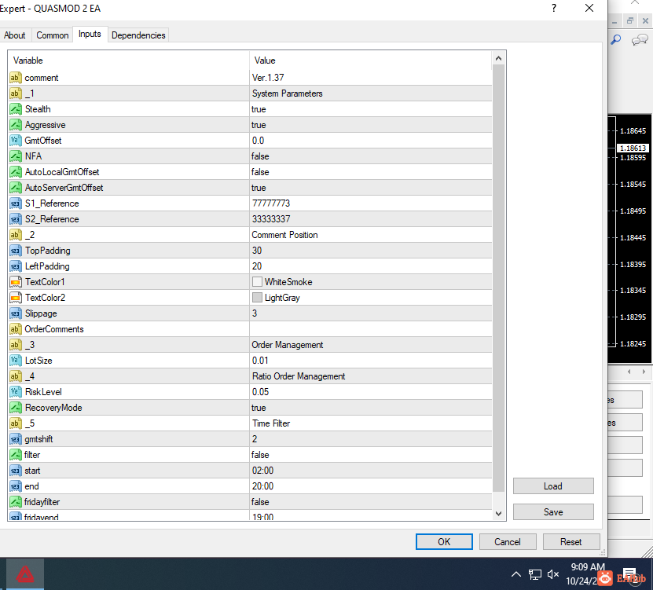Click the boolean icon next to Stealth
This screenshot has width=653, height=590.
click(16, 109)
